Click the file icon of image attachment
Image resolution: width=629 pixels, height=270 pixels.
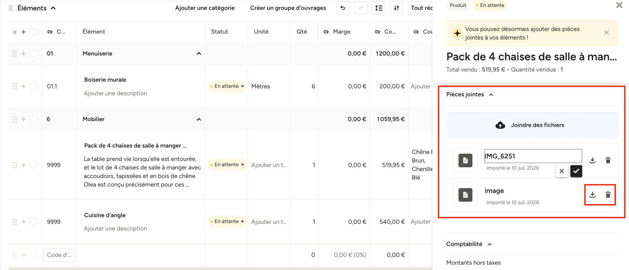pos(465,195)
